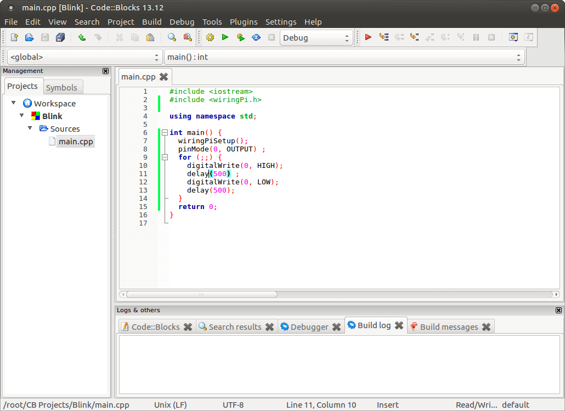Image resolution: width=565 pixels, height=411 pixels.
Task: Fold the main() function block at line 6
Action: pyautogui.click(x=165, y=133)
